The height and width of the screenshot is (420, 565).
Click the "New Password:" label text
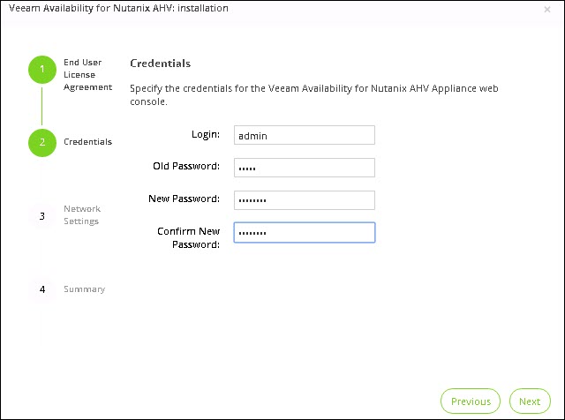click(184, 199)
